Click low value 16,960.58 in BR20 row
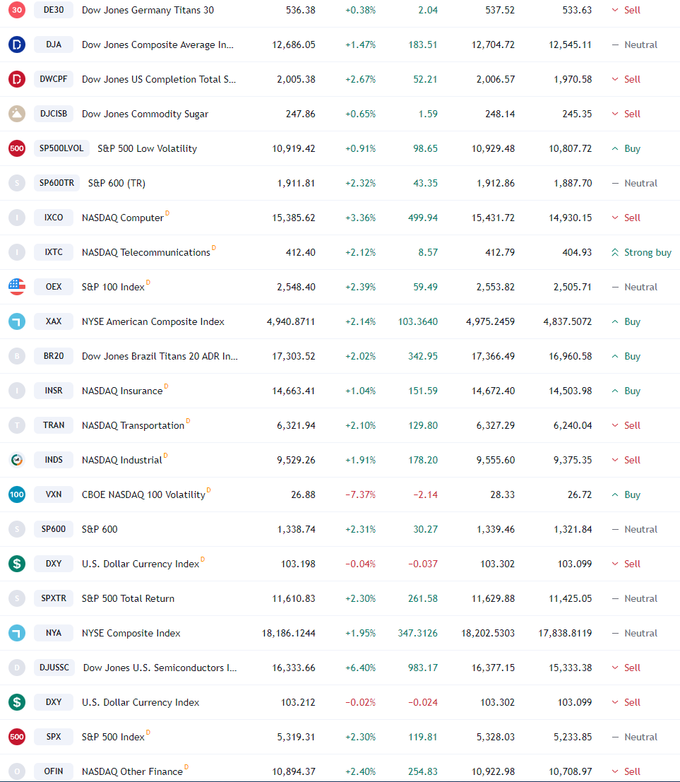The image size is (680, 782). 571,356
